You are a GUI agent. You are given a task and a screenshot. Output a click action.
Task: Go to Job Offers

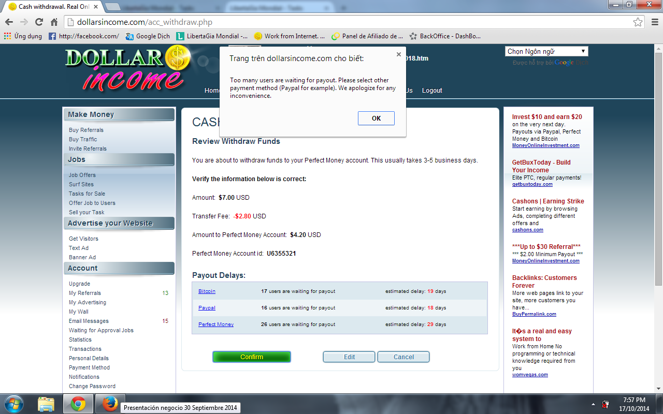click(82, 175)
